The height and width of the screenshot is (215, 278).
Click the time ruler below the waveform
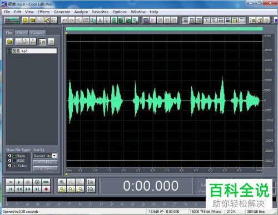click(x=164, y=170)
